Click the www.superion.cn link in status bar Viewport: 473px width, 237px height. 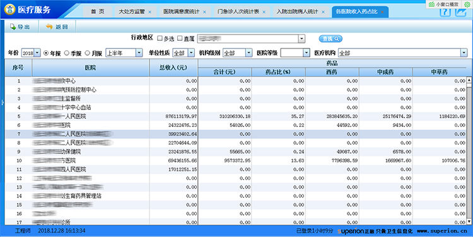(x=442, y=231)
